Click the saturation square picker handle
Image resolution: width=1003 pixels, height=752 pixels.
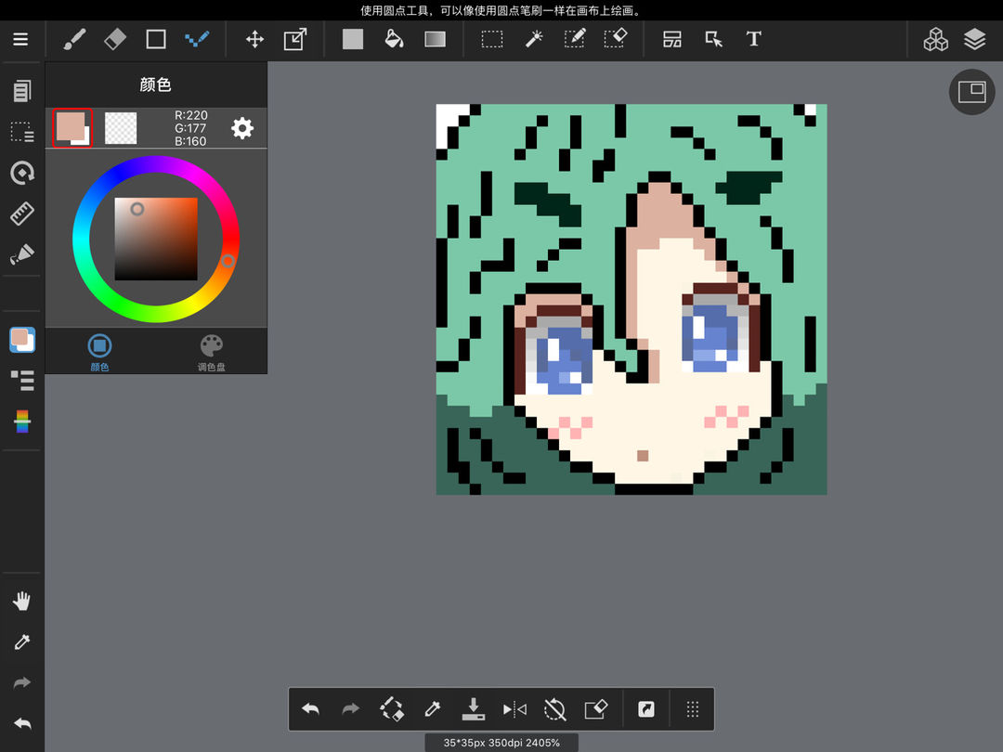click(137, 209)
